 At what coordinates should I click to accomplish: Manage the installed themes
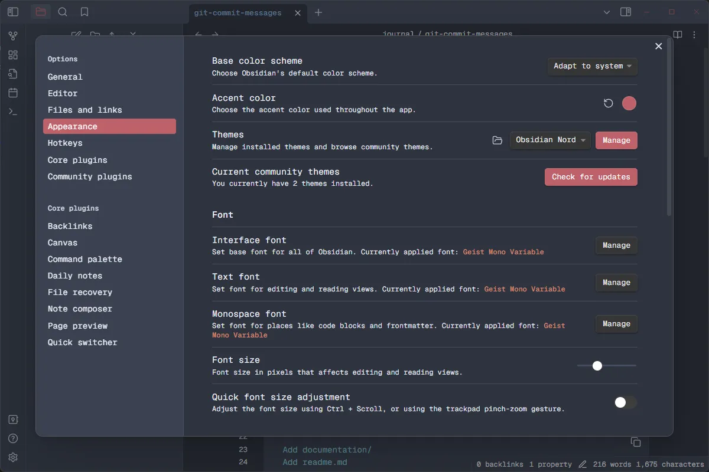(616, 140)
